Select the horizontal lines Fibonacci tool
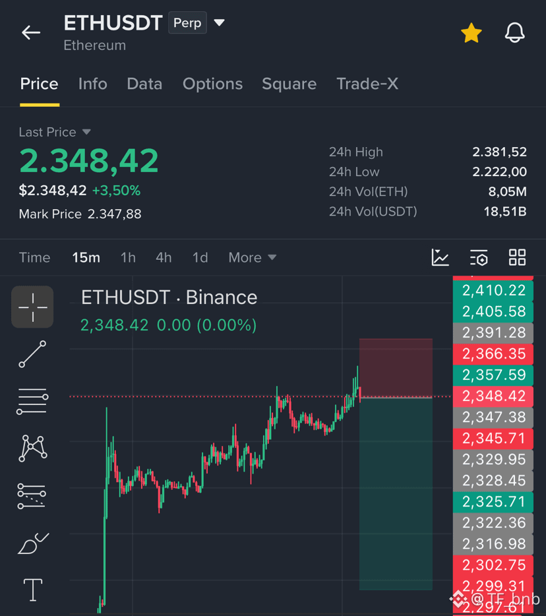 (32, 402)
